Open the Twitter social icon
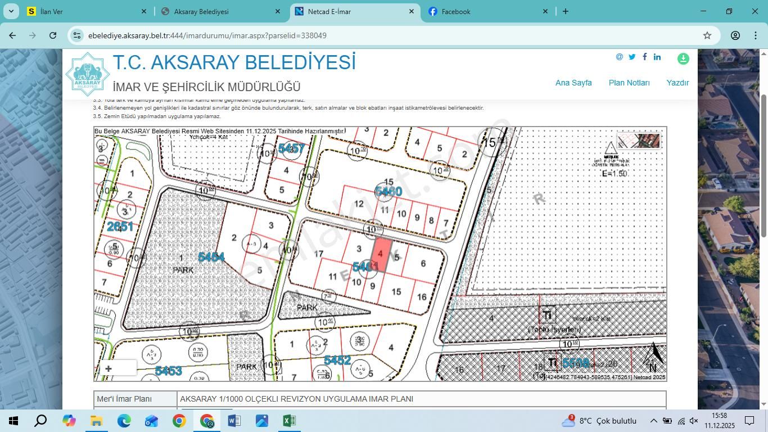768x432 pixels. click(632, 57)
